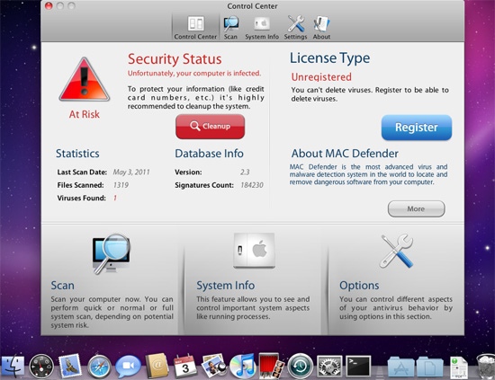Click the Files Scanned value "1319"
Image resolution: width=495 pixels, height=380 pixels.
coord(121,185)
